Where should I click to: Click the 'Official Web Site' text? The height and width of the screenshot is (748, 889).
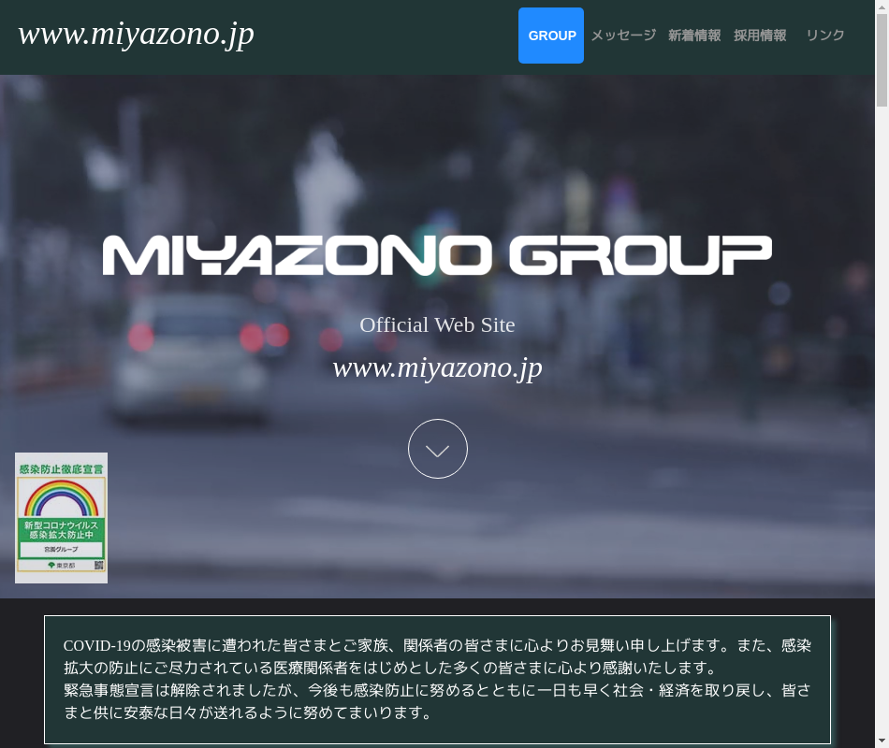[438, 324]
